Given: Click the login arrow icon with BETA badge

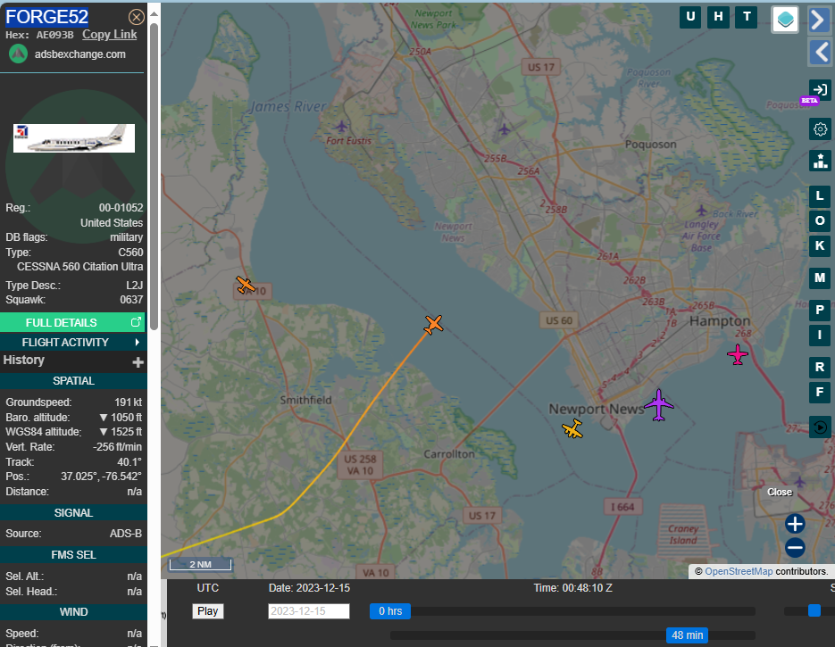Looking at the screenshot, I should (819, 89).
